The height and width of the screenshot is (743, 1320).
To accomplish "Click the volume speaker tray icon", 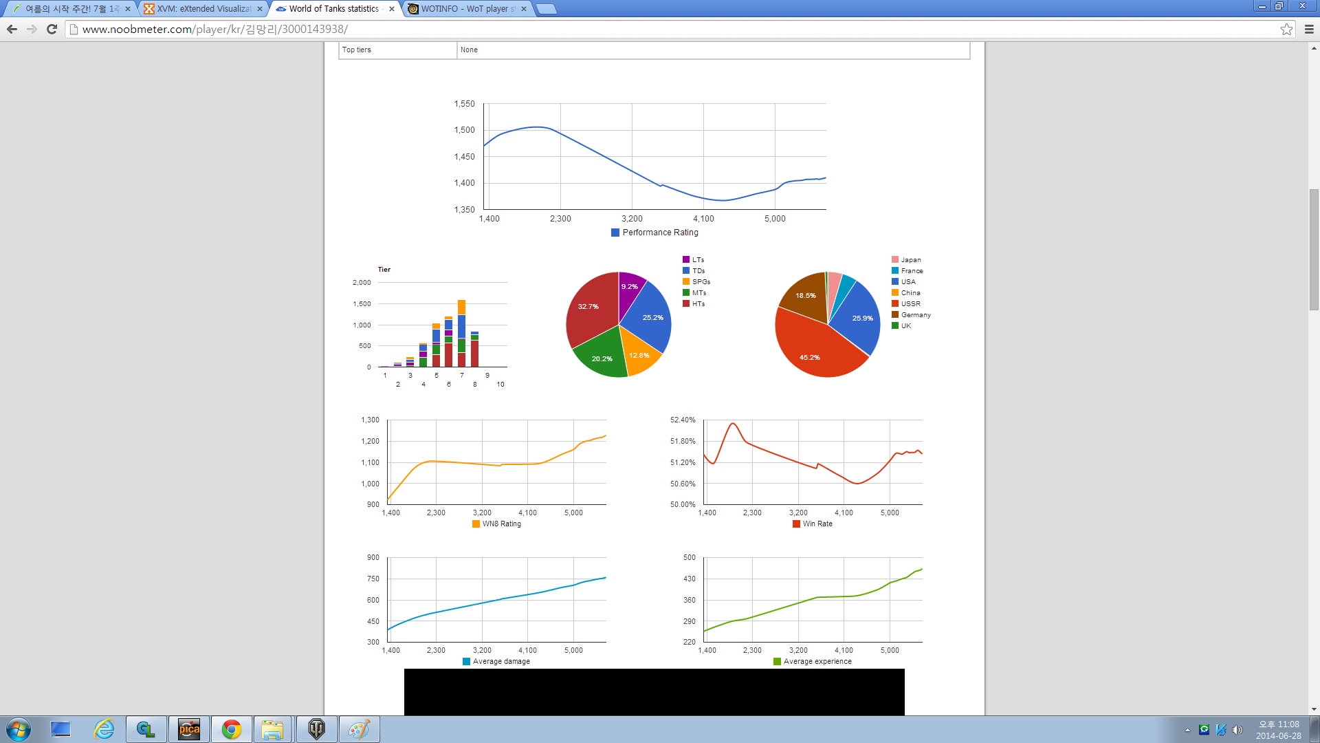I will tap(1237, 730).
